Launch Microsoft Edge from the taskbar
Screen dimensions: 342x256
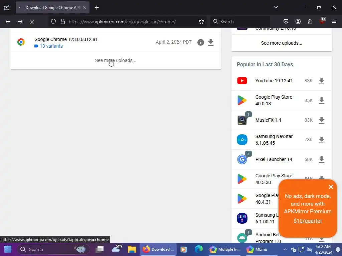tap(198, 249)
